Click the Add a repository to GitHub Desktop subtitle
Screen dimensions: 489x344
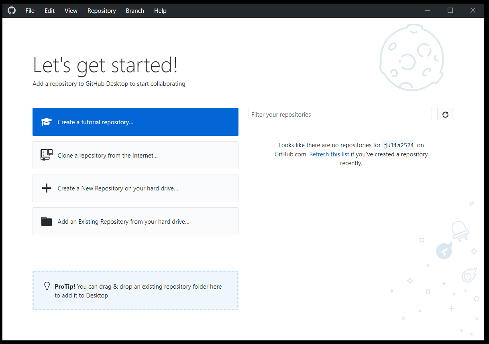pyautogui.click(x=109, y=84)
